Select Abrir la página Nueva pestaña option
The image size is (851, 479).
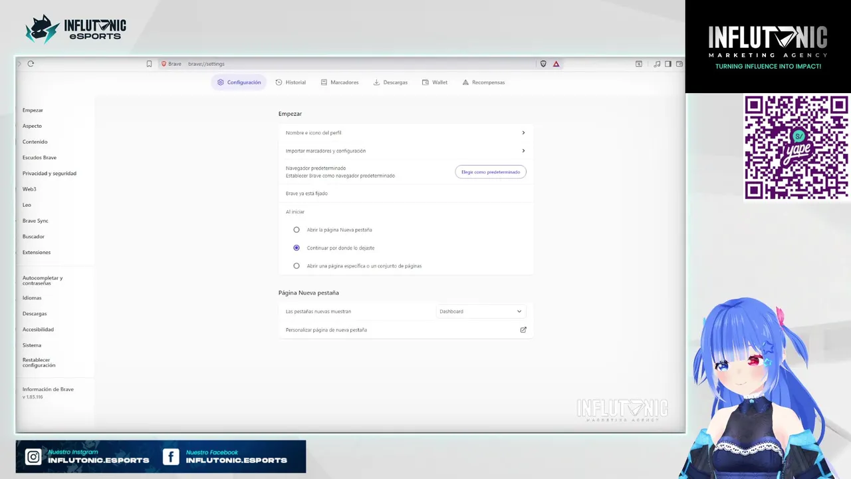[297, 230]
